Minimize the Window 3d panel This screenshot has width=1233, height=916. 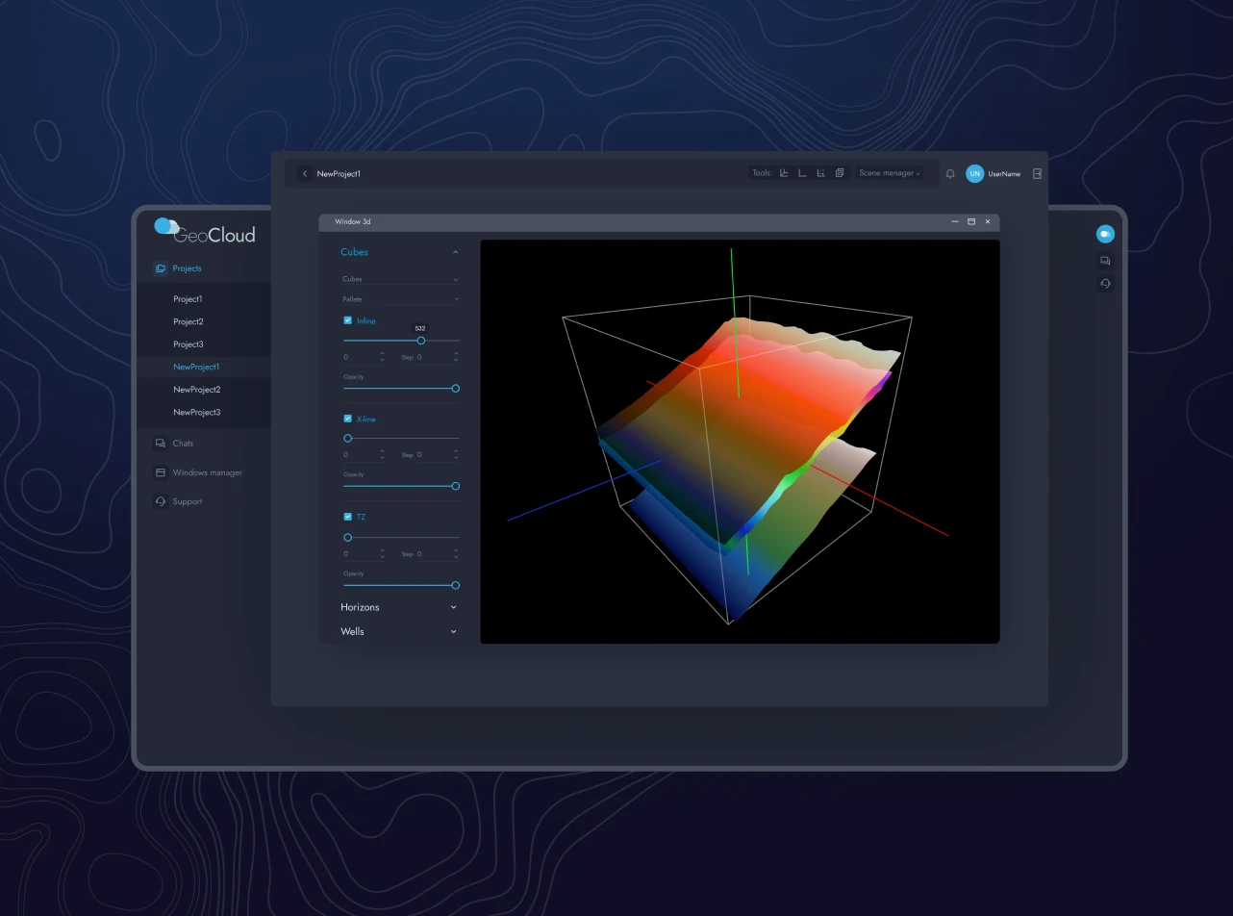(955, 222)
